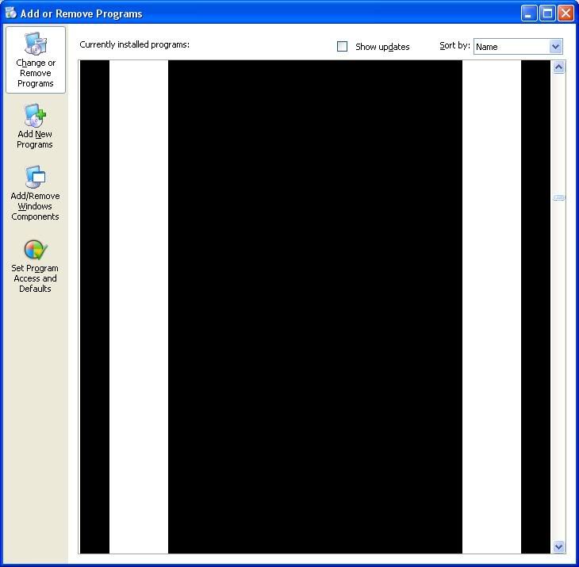Close the Add or Remove Programs window

point(566,13)
